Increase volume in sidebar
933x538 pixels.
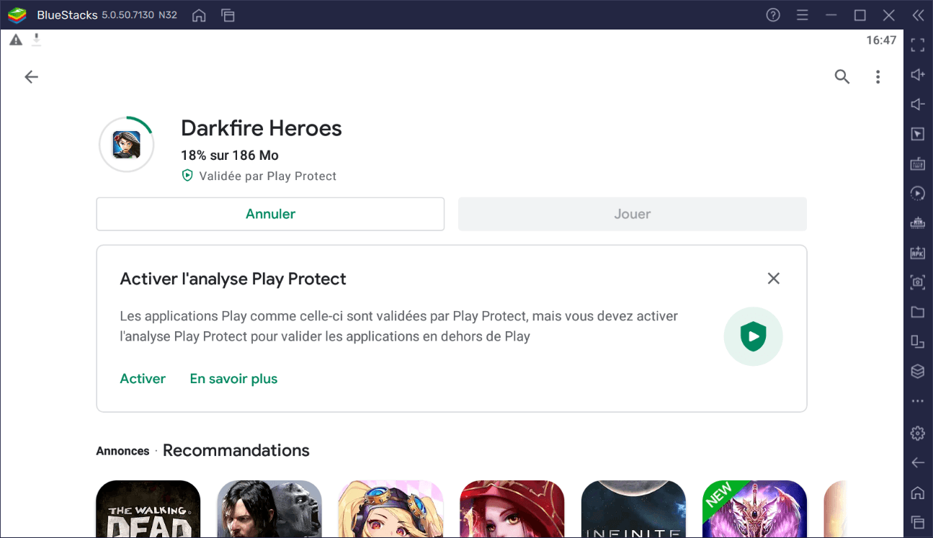pyautogui.click(x=917, y=75)
